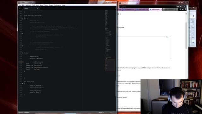Close the midiOutOpen browser tab
Viewport: 202px width, 114px height.
tap(161, 9)
